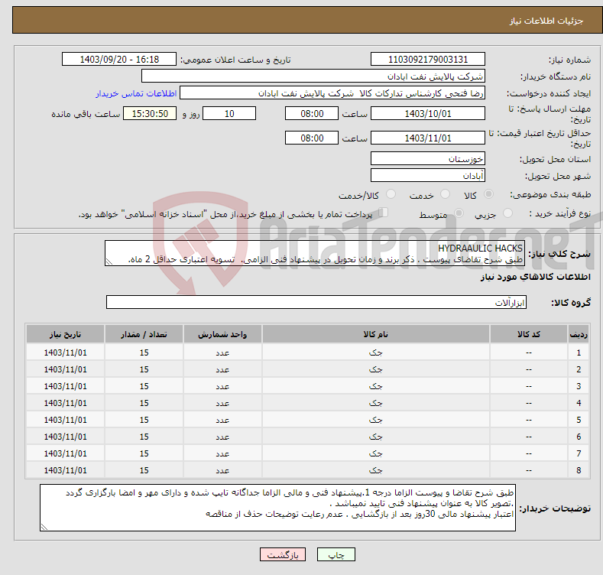Select the کالا radio button
Viewport: 603px width, 575px height.
(488, 194)
